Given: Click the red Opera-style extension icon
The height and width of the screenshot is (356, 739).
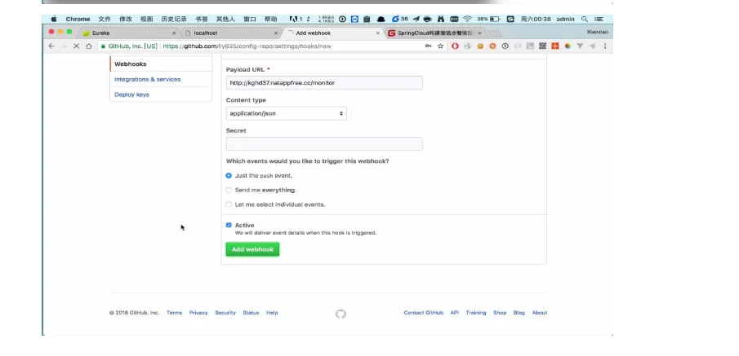Looking at the screenshot, I should point(455,46).
